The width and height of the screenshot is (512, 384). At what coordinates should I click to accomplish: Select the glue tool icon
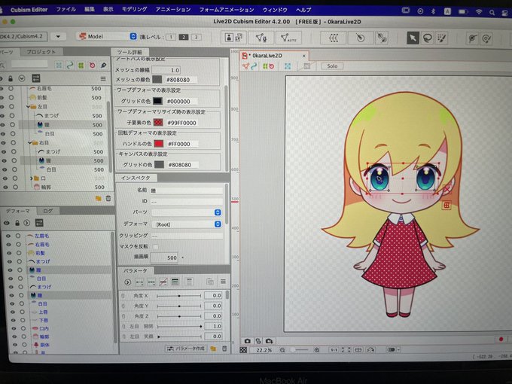tap(472, 38)
